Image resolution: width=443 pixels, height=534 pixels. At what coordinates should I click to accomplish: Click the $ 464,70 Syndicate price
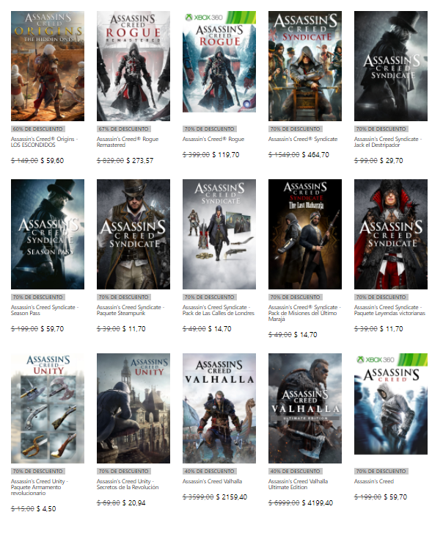click(x=314, y=155)
